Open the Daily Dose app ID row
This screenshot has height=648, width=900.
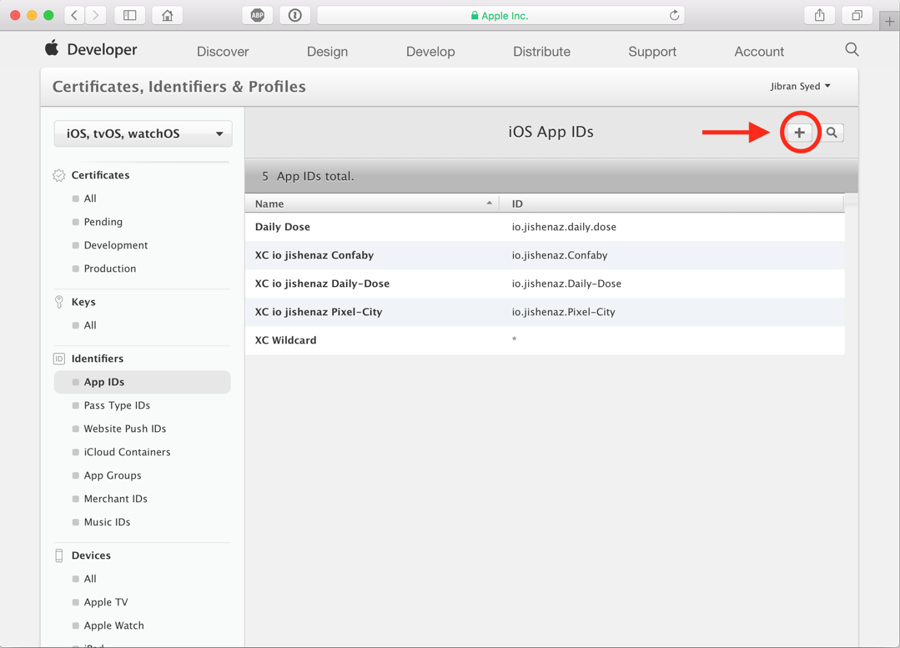coord(545,227)
